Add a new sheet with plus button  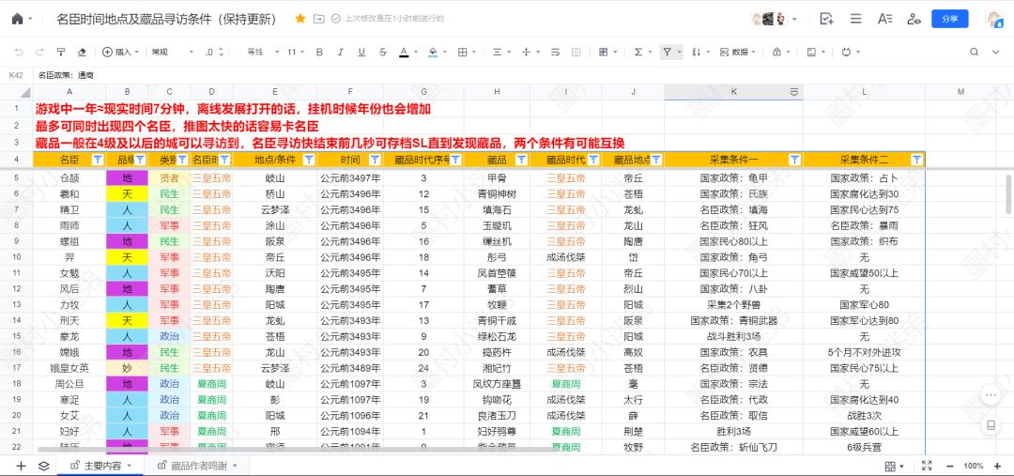(21, 466)
